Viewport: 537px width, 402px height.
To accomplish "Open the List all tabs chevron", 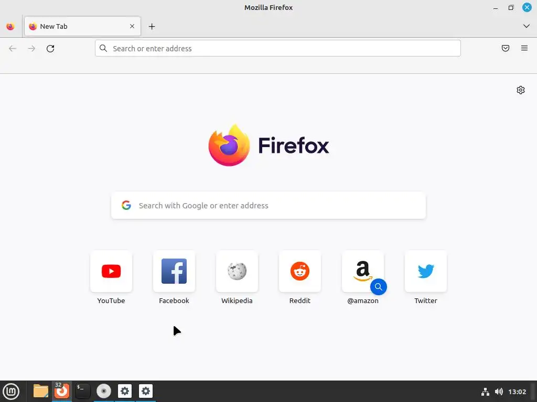I will pyautogui.click(x=527, y=26).
